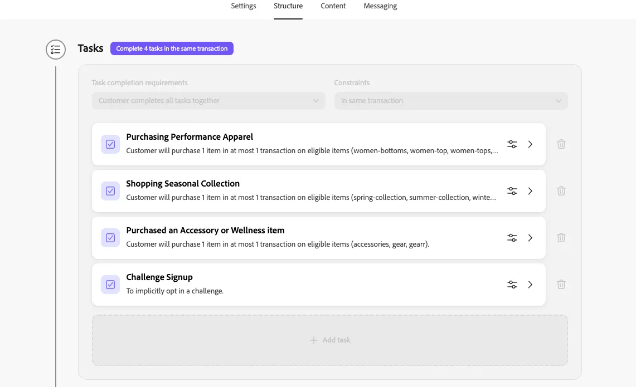
Task: Click the Tasks checklist section icon
Action: click(x=56, y=50)
